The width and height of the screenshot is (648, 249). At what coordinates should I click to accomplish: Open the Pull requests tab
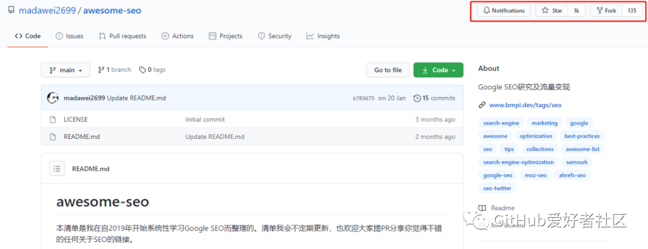(x=122, y=36)
